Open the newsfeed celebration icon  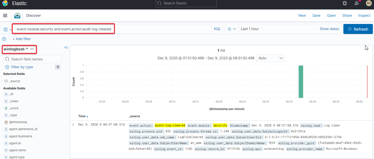click(357, 3)
